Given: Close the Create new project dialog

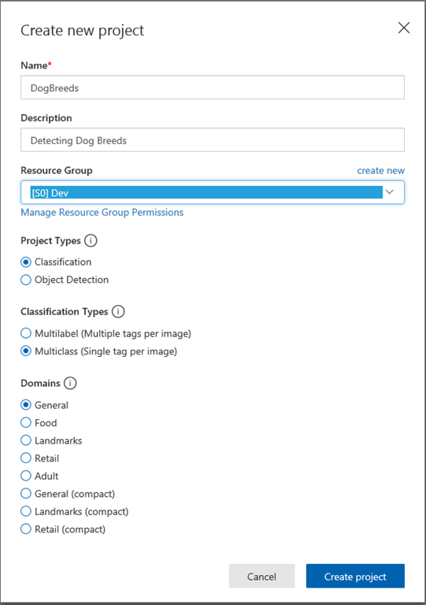Looking at the screenshot, I should pos(404,28).
